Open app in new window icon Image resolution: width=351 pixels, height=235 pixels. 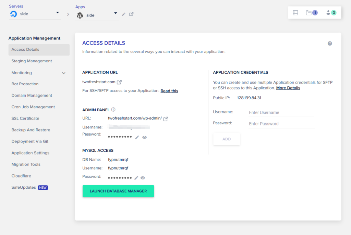pos(131,14)
